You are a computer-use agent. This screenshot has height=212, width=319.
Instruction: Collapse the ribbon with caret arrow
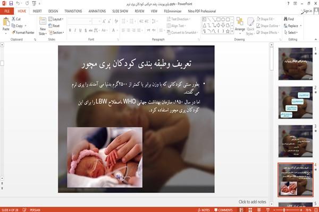(x=316, y=39)
